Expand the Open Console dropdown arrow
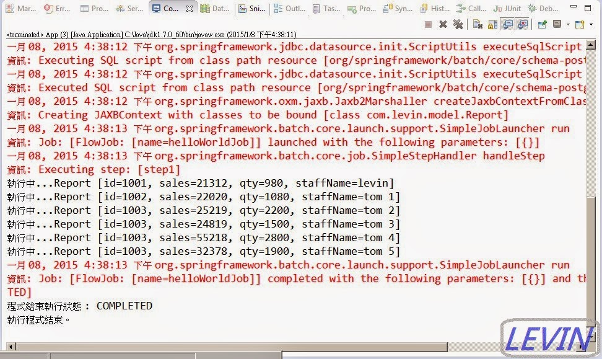 click(x=590, y=23)
